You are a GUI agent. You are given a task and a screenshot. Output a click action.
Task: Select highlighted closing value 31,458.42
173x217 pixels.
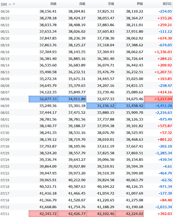point(130,106)
